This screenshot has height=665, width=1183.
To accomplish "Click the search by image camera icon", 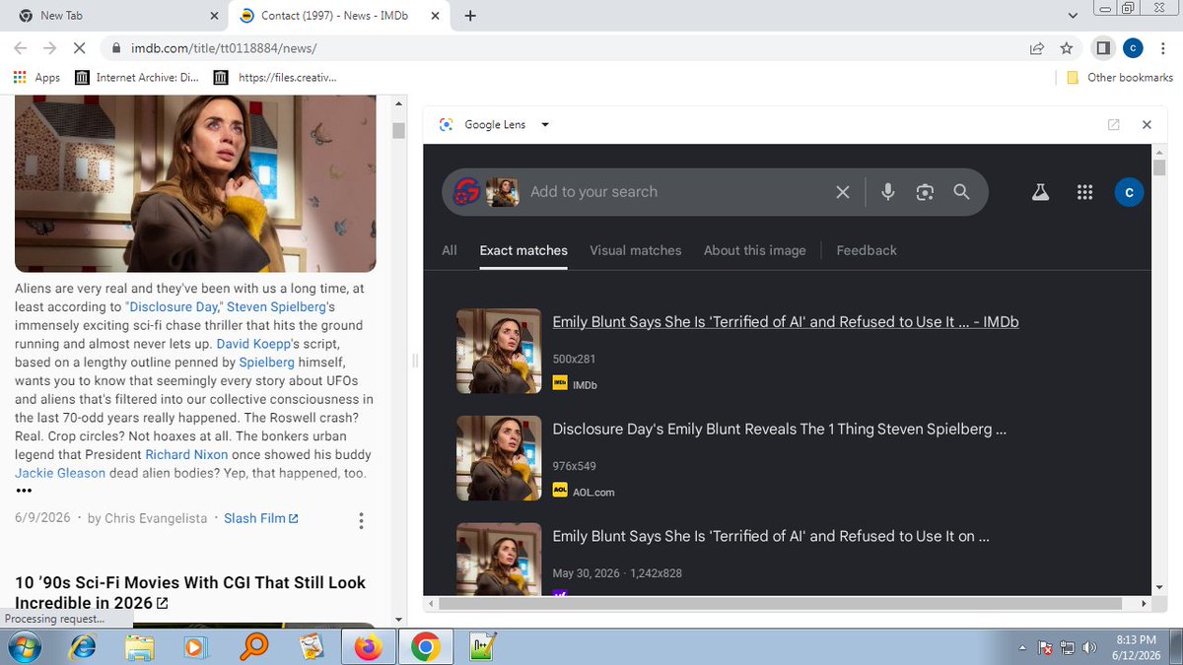I will pyautogui.click(x=925, y=192).
